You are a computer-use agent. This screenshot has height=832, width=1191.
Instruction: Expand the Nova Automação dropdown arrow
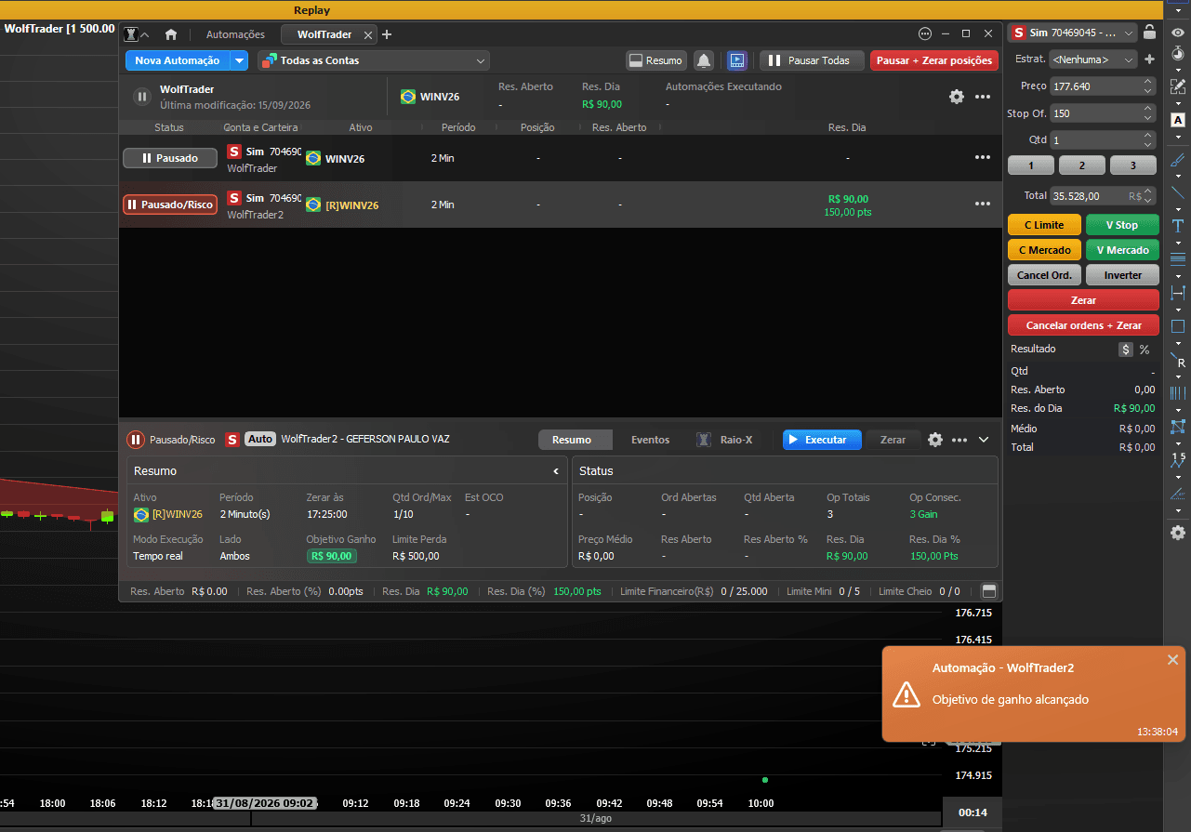240,60
